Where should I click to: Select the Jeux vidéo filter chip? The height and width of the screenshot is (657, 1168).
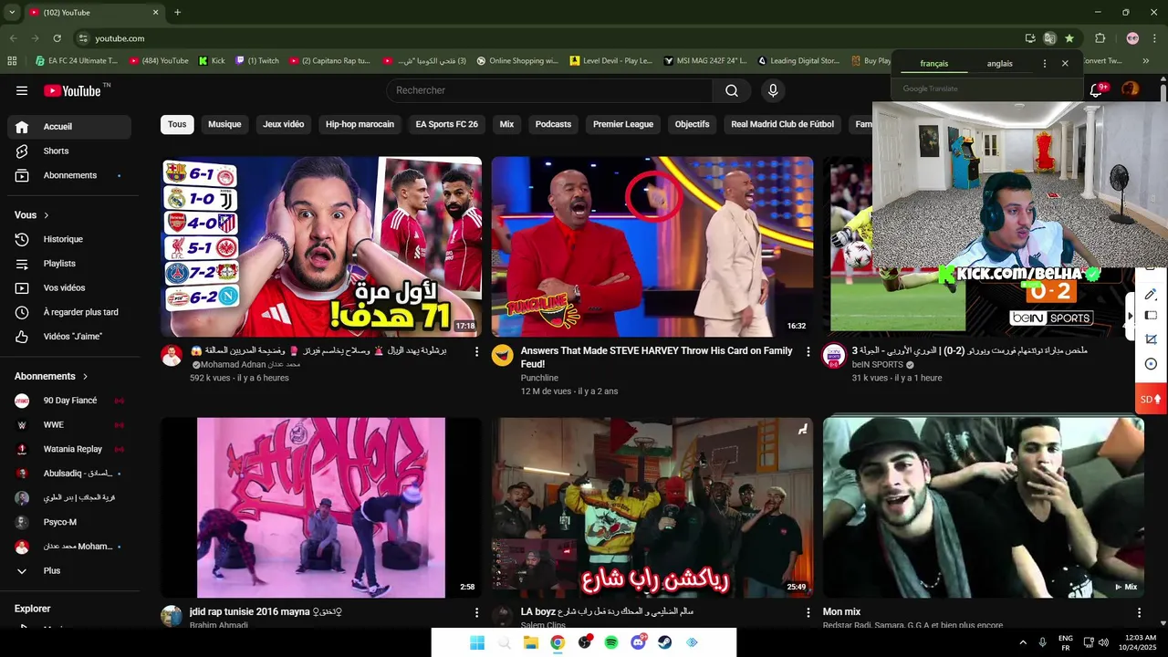[x=283, y=124]
